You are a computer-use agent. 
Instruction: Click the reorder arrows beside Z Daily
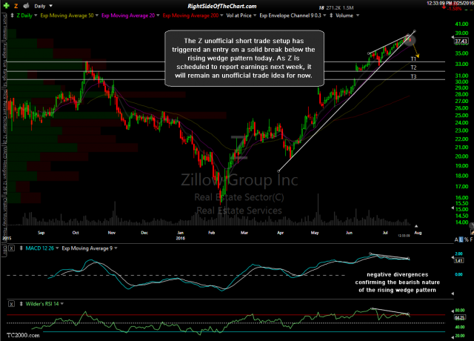tap(12, 16)
